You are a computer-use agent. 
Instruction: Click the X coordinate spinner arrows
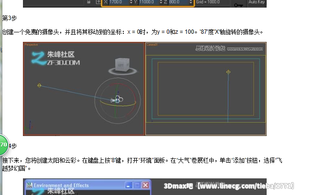[131, 2]
